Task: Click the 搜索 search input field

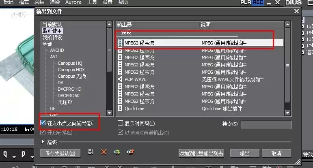Action: (x=266, y=125)
